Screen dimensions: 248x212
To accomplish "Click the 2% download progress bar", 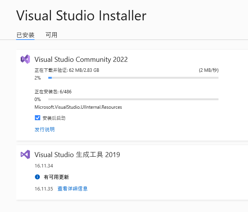I will [x=133, y=78].
